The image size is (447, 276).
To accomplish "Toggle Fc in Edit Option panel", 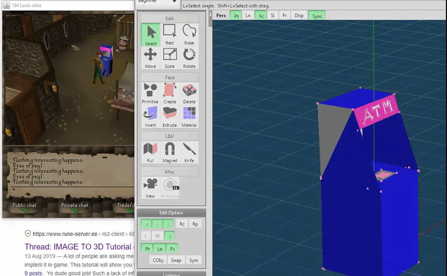I will click(172, 249).
